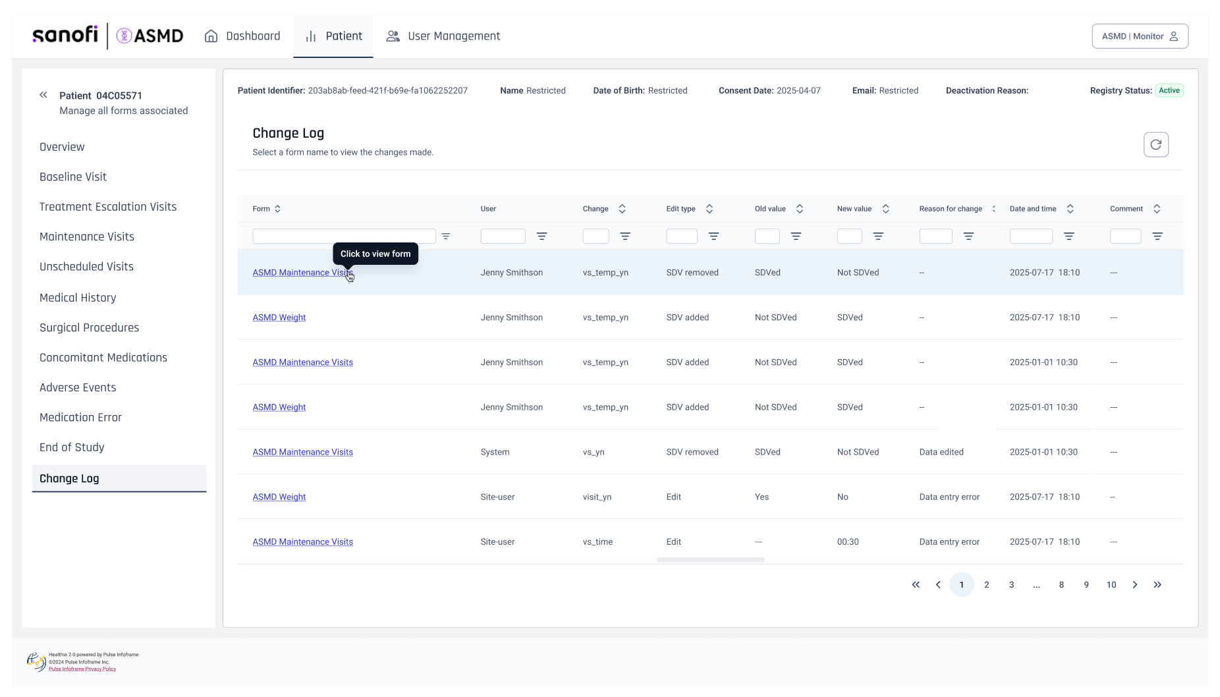Open the Dashboard tab

tap(242, 36)
